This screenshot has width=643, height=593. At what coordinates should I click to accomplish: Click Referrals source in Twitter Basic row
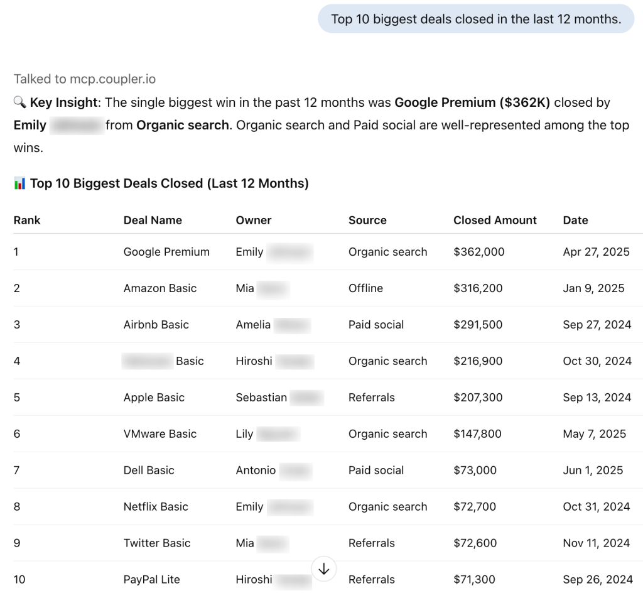pos(372,543)
